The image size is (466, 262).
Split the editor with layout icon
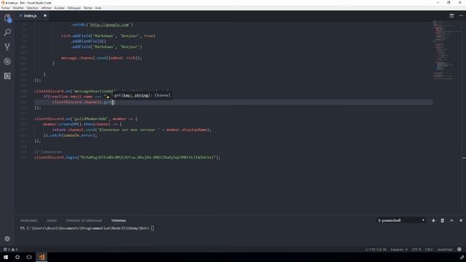tap(451, 15)
